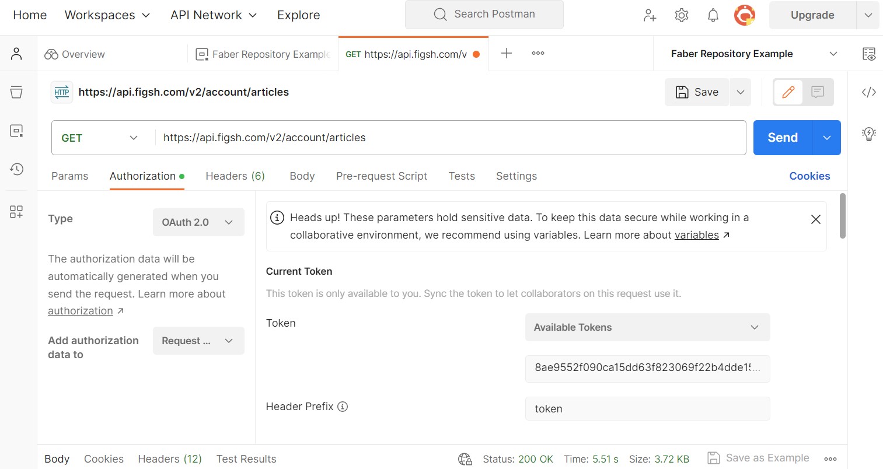
Task: Switch to the Settings tab
Action: pyautogui.click(x=516, y=176)
